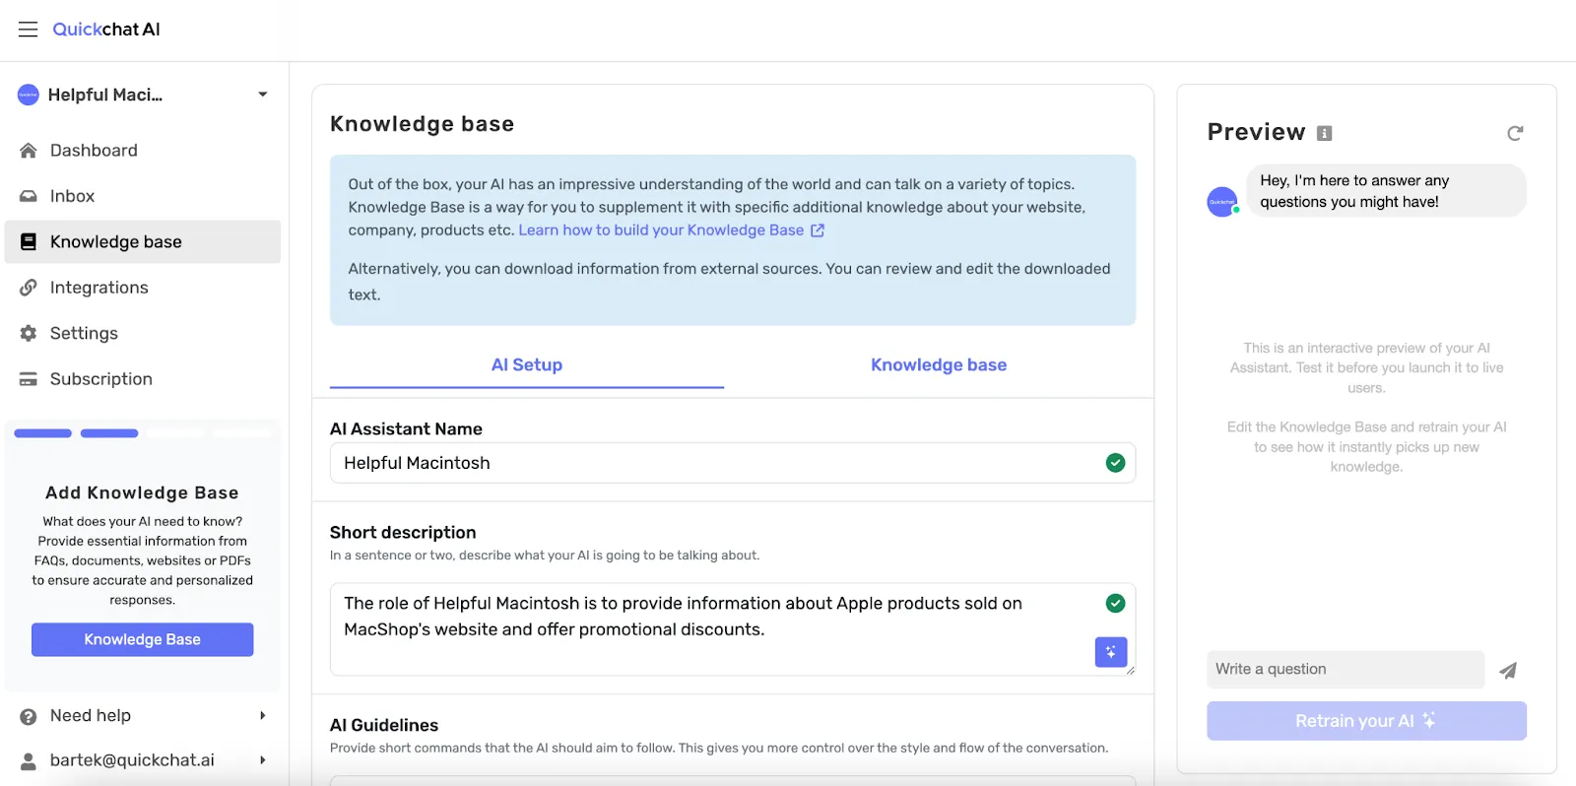The image size is (1576, 786).
Task: Click the Inbox tray icon
Action: point(29,196)
